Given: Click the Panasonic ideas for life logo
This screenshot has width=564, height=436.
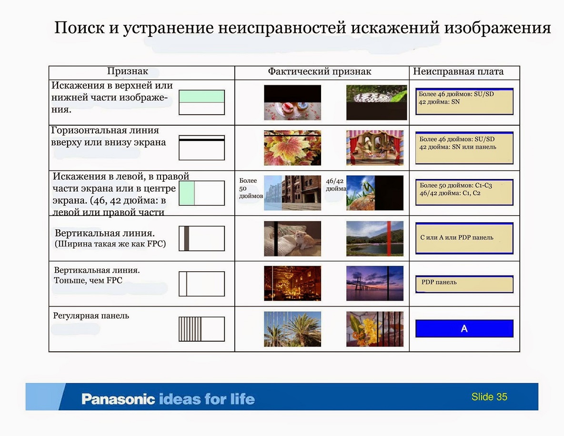Looking at the screenshot, I should [x=168, y=398].
